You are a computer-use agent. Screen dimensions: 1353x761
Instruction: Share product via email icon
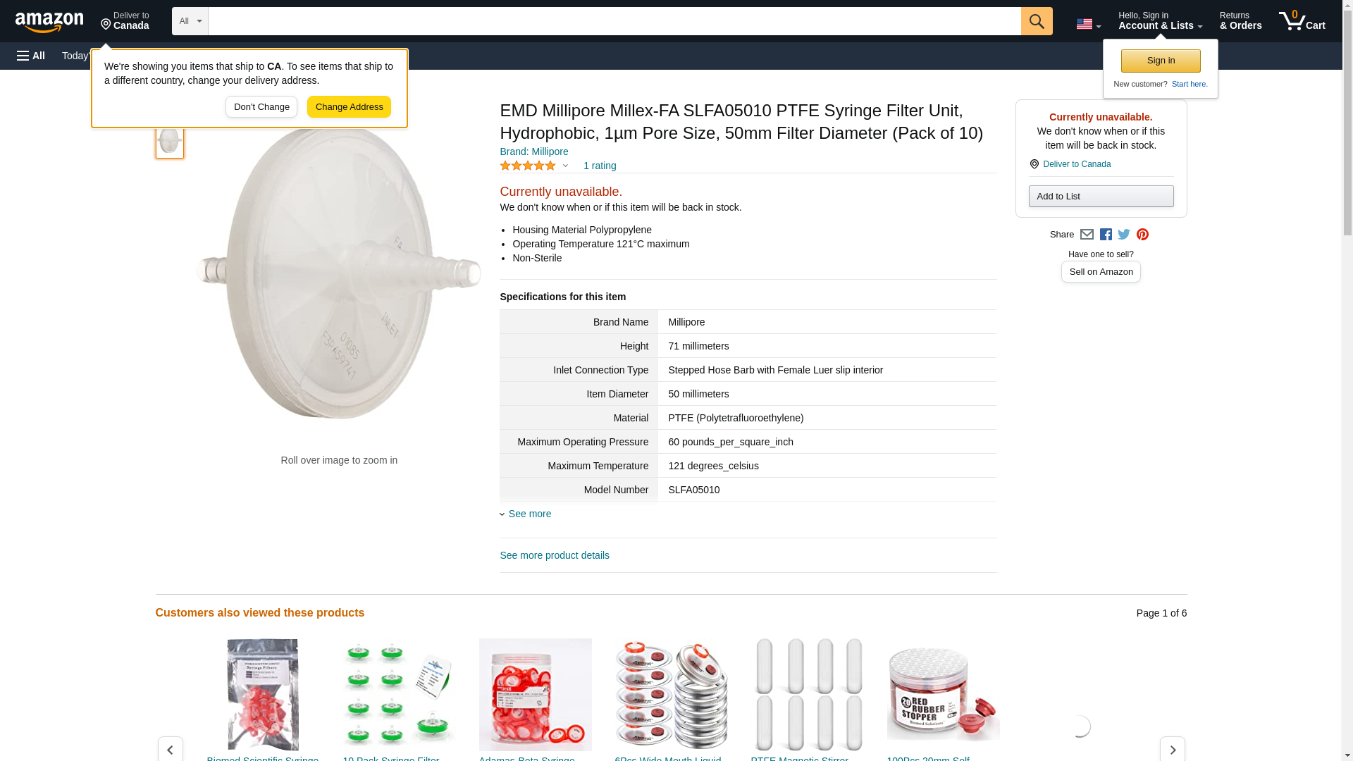(x=1087, y=235)
